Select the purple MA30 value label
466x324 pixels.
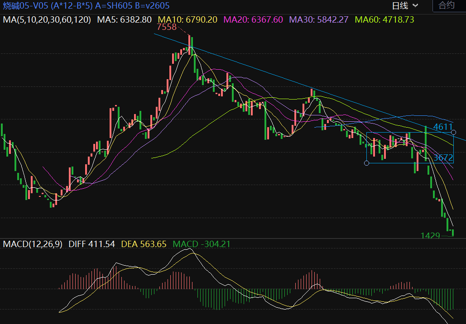pos(319,20)
